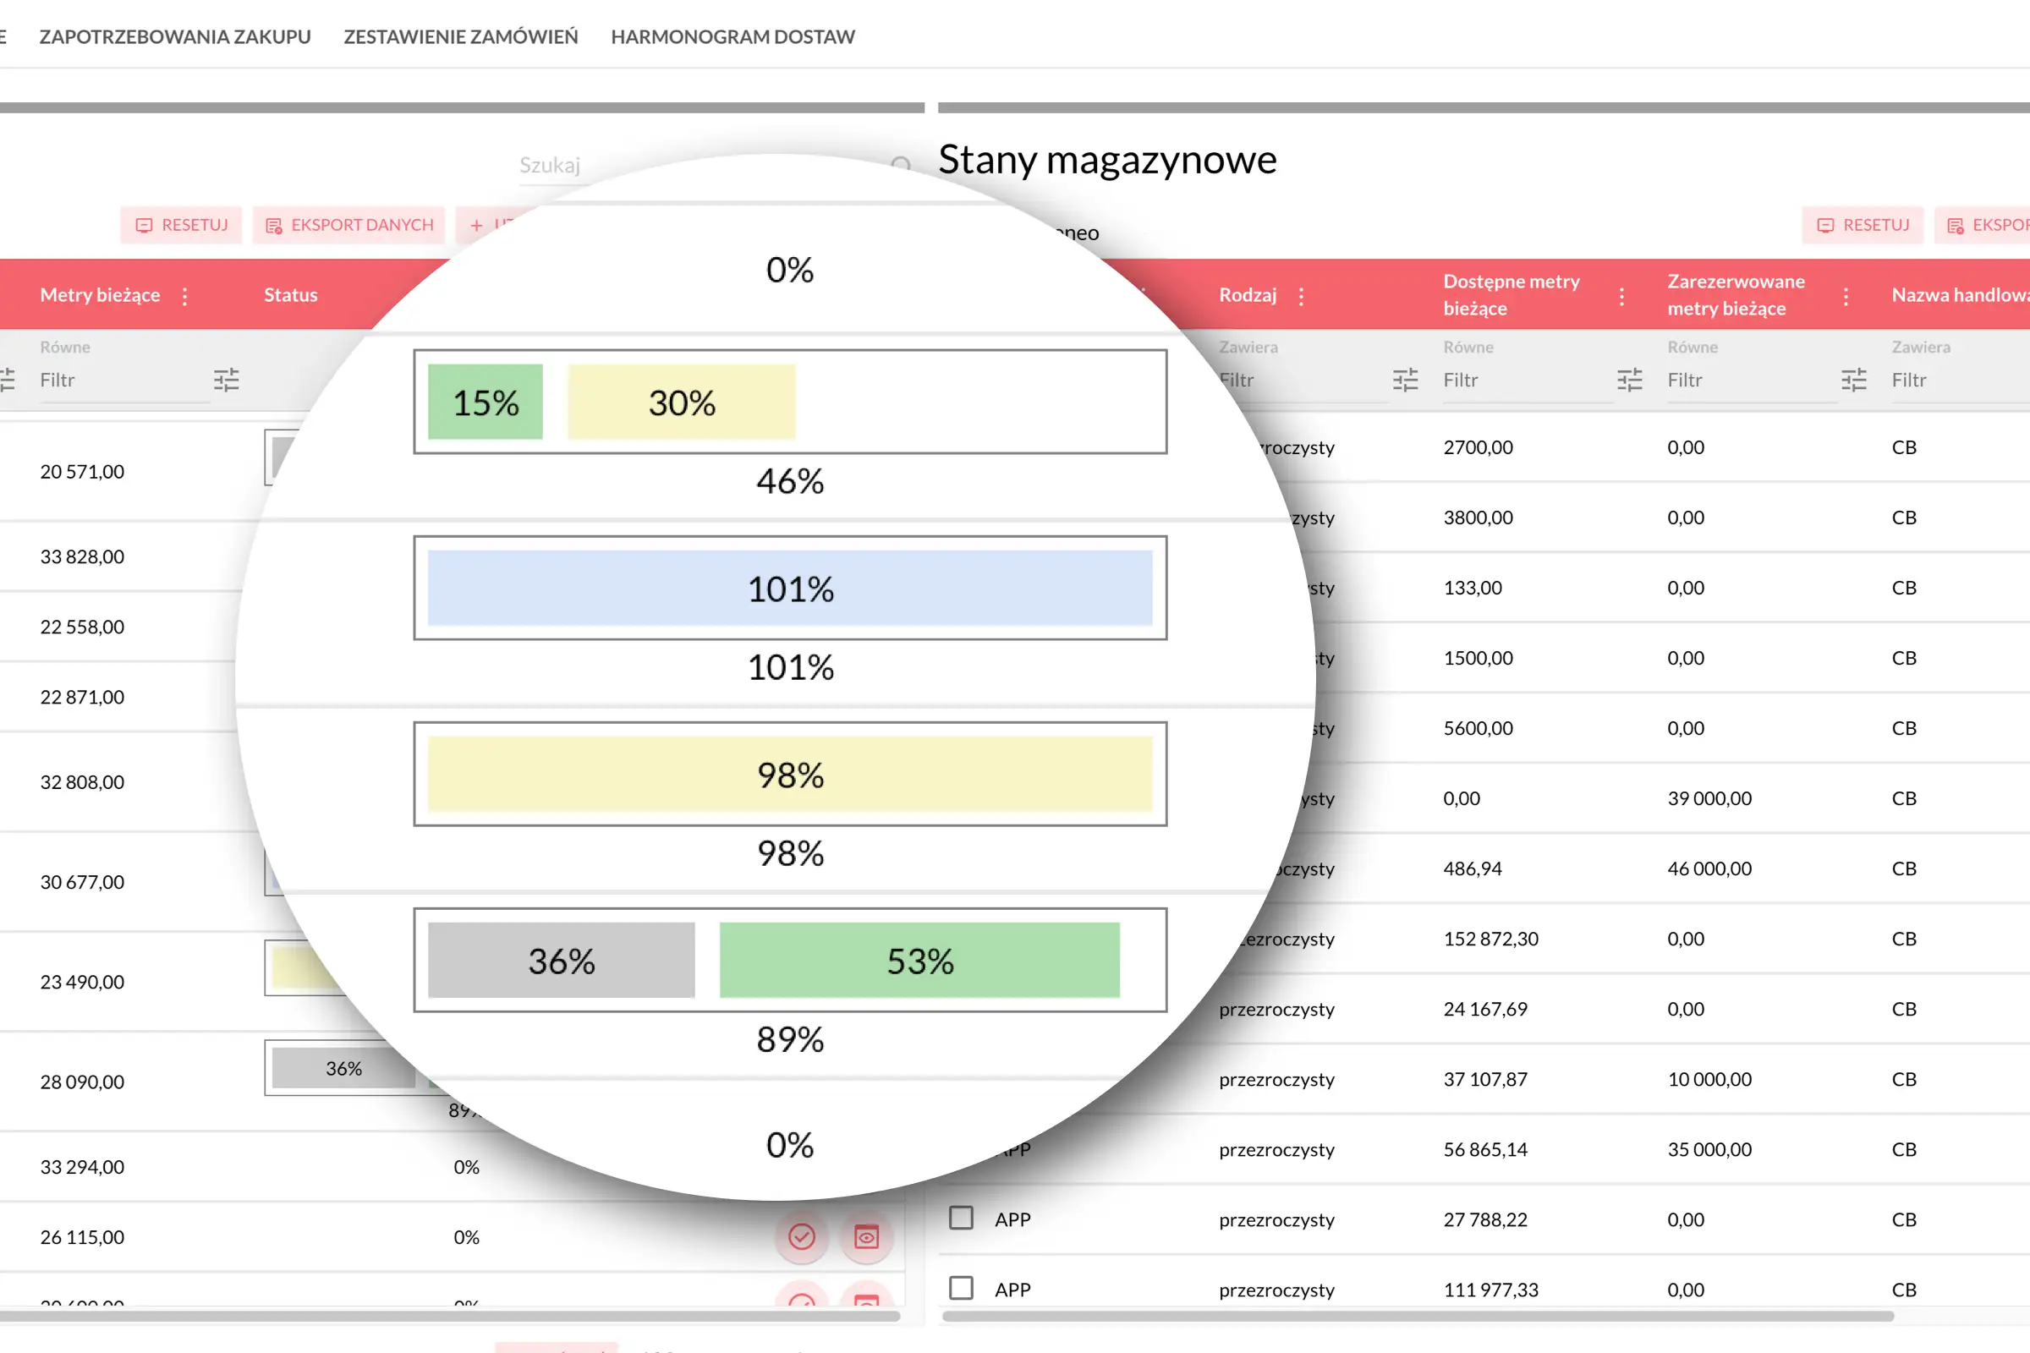Go to Zestawienie zamówień tab
Image resolution: width=2030 pixels, height=1353 pixels.
pyautogui.click(x=461, y=37)
